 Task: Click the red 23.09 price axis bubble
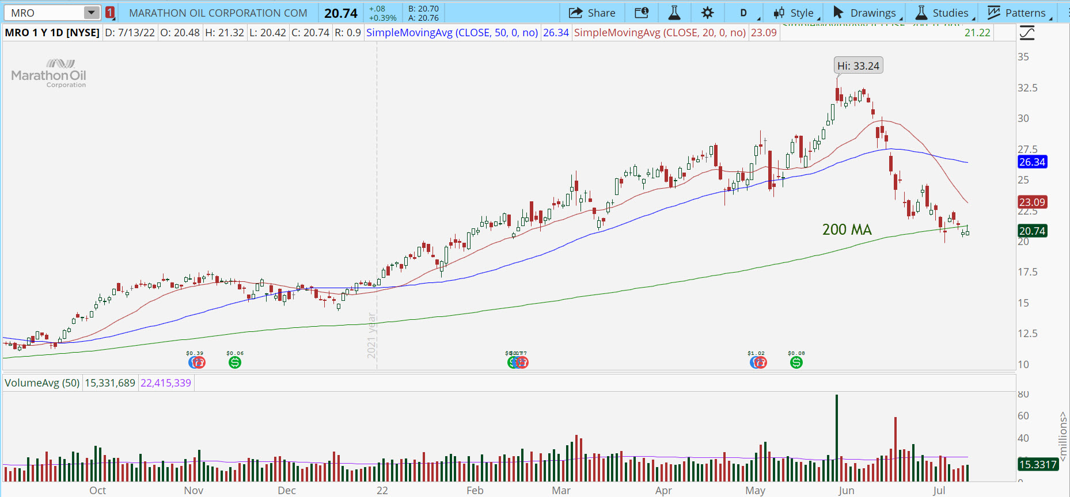point(1032,202)
